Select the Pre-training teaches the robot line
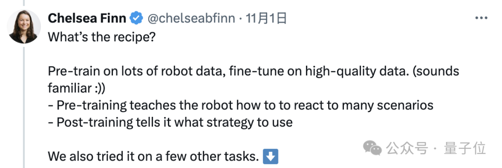Image resolution: width=502 pixels, height=168 pixels. [240, 105]
